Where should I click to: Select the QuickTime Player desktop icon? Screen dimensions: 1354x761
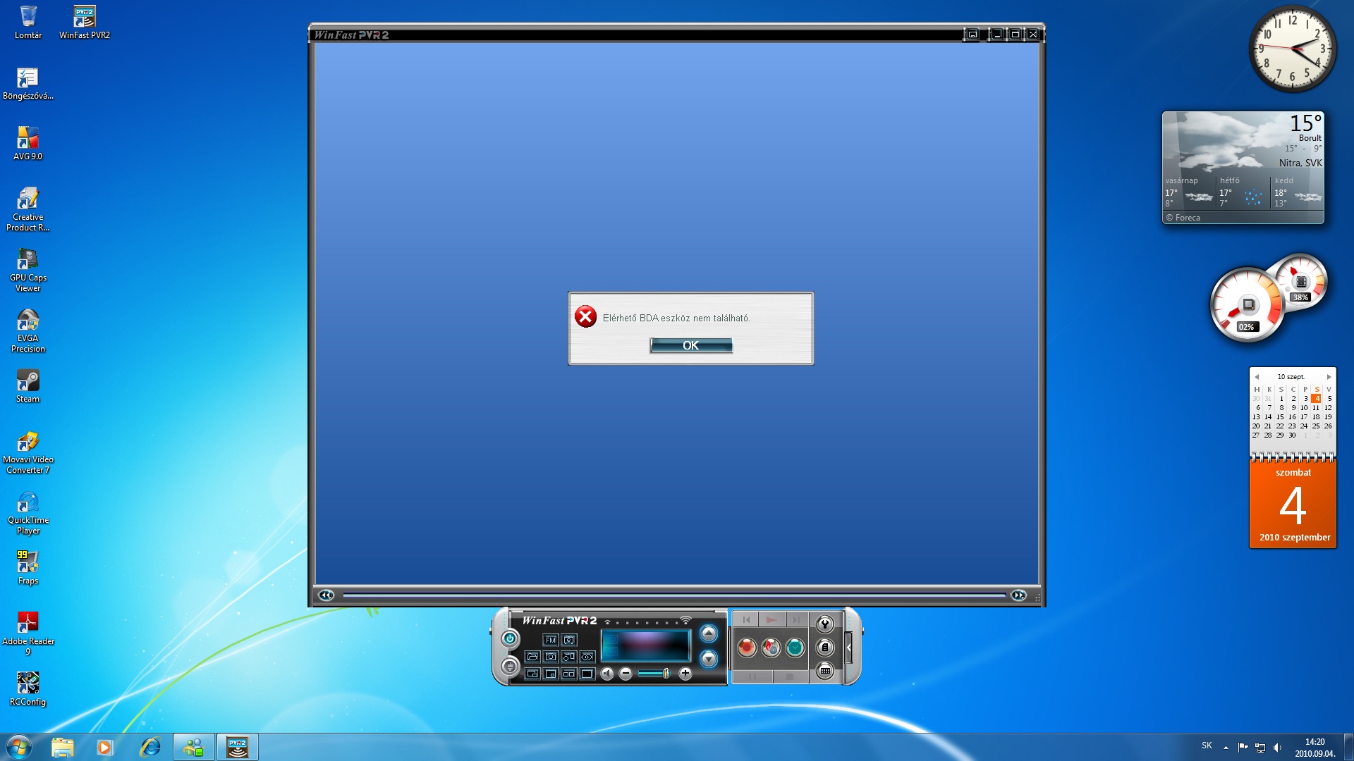pyautogui.click(x=28, y=512)
